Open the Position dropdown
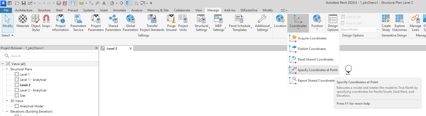426x116 pixels. tap(317, 23)
